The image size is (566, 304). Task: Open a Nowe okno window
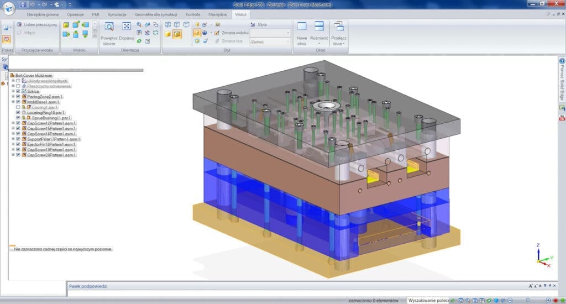point(302,27)
